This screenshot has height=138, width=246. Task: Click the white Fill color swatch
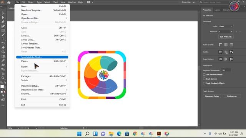(x=2, y=86)
